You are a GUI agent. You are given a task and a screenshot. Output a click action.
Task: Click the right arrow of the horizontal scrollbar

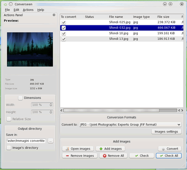point(182,110)
